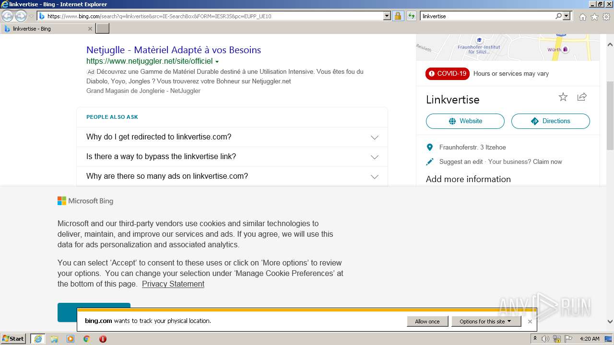Open the Windows Start menu

point(13,339)
